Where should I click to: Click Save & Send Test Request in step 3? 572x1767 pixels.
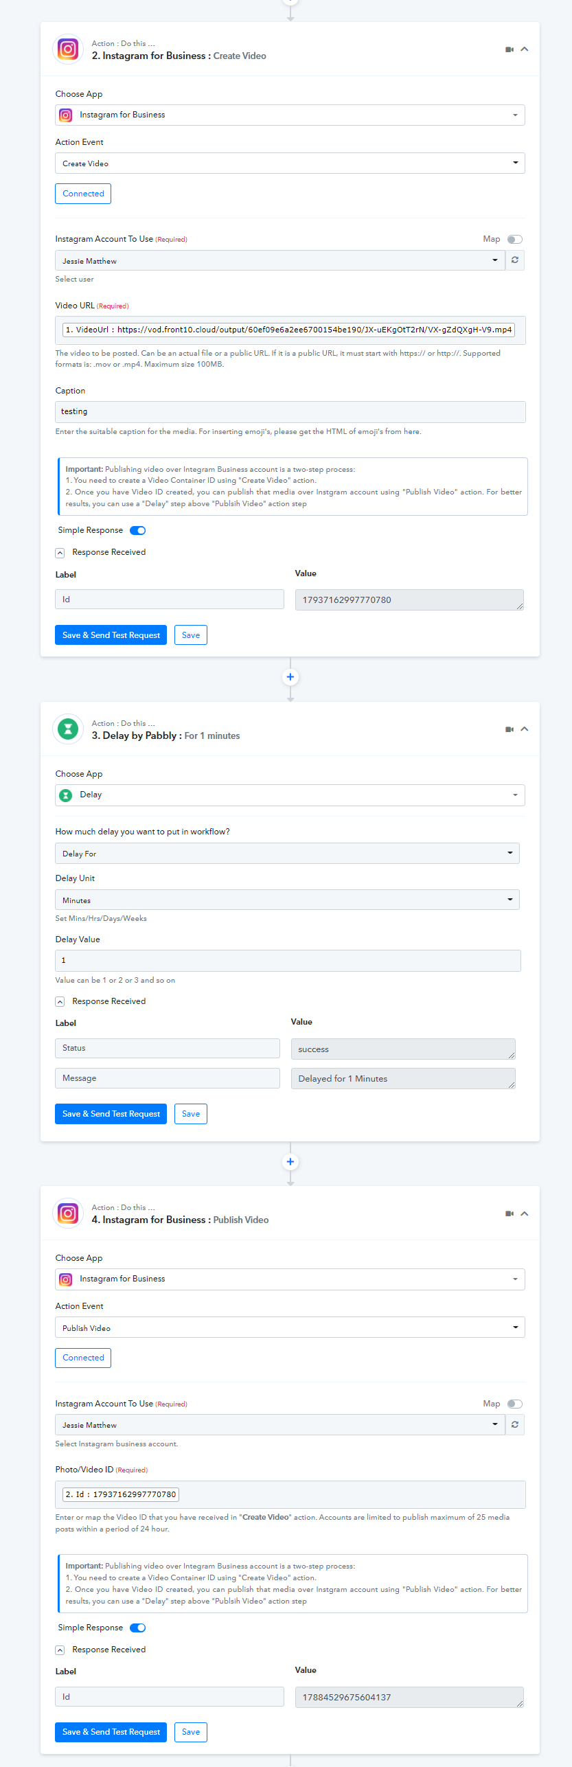(111, 1114)
